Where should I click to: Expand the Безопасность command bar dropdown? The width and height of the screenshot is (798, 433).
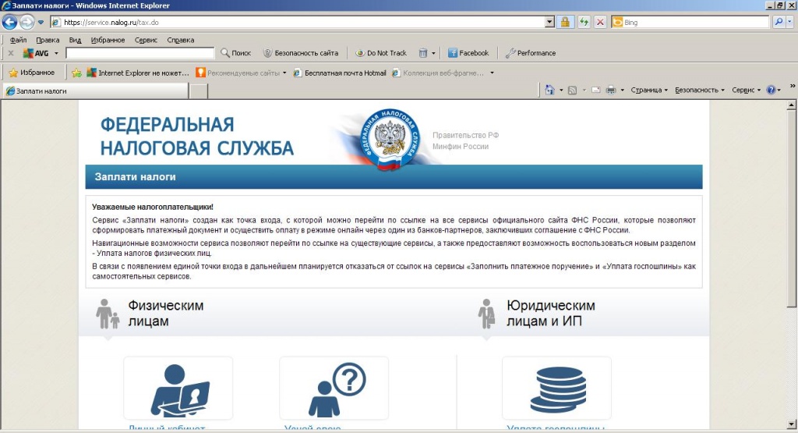click(699, 90)
